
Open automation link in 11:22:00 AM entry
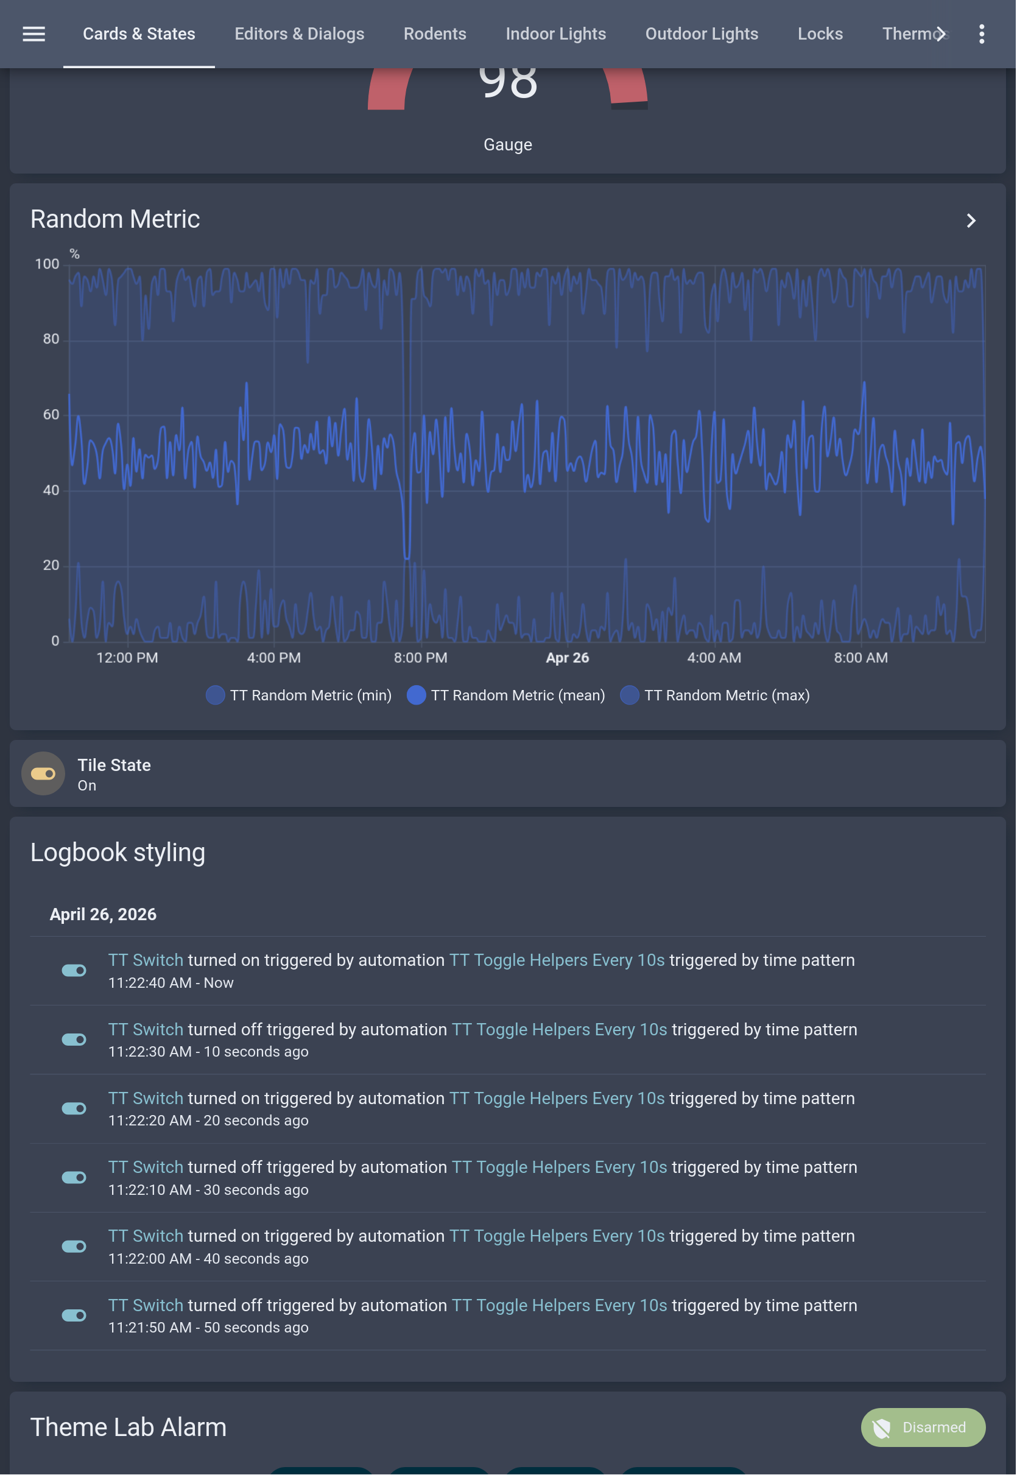tap(558, 1237)
